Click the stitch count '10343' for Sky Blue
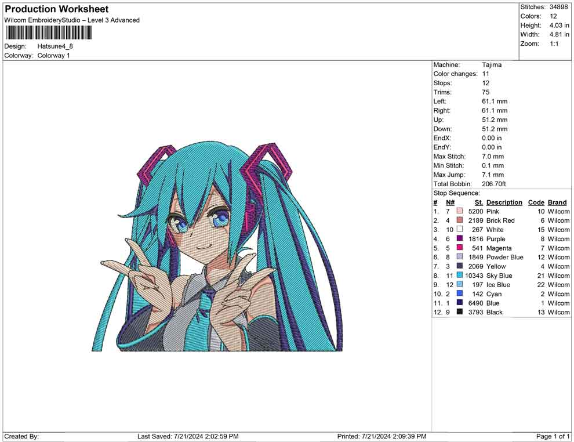This screenshot has height=442, width=574. [x=474, y=276]
